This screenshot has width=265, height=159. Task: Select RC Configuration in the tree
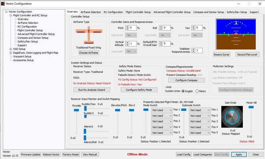[x=27, y=27]
